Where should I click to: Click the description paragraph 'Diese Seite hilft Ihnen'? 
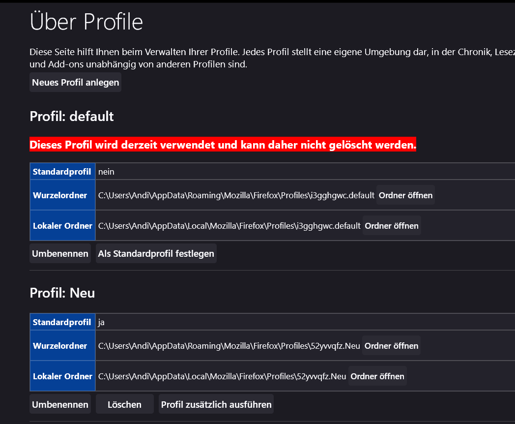pos(272,58)
